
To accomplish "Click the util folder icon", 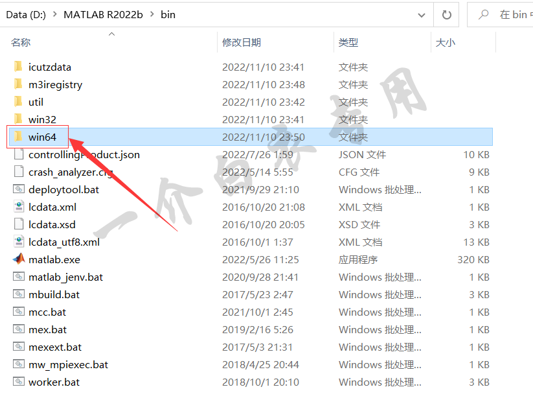I will click(19, 102).
